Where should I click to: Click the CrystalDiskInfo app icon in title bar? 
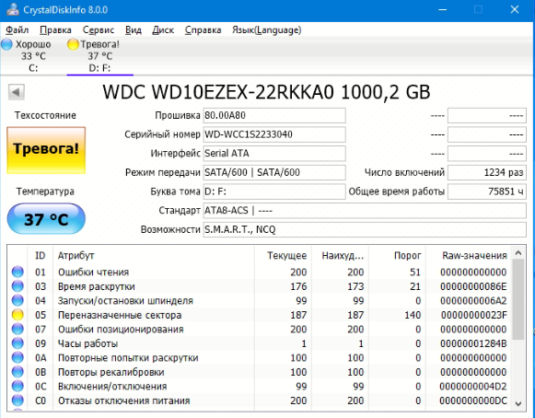(x=13, y=9)
